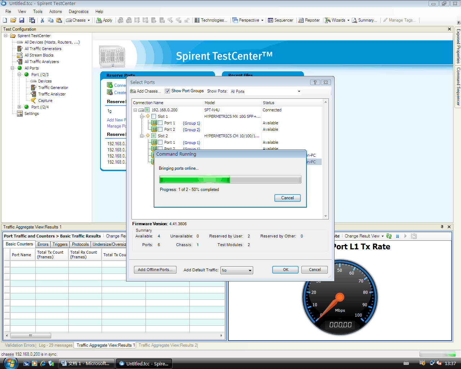This screenshot has height=369, width=461.
Task: Click the Cut scissors toolbar icon
Action: pyautogui.click(x=42, y=20)
